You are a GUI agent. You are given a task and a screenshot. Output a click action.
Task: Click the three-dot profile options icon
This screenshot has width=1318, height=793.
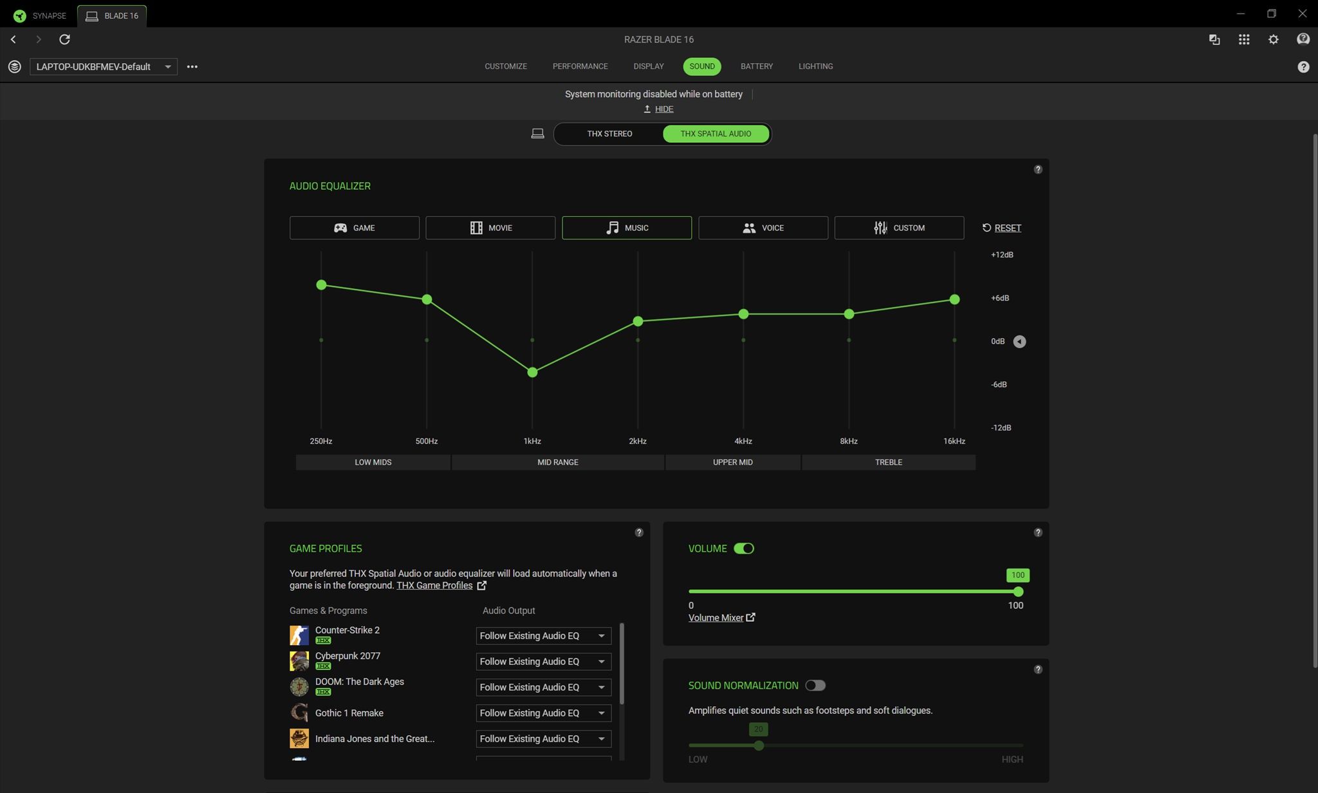tap(192, 66)
